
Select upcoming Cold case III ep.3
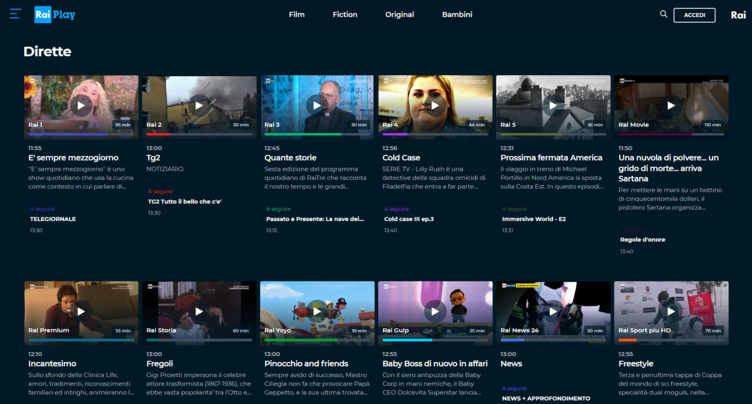coord(409,219)
